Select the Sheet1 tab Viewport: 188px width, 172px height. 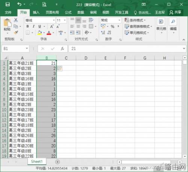37,162
